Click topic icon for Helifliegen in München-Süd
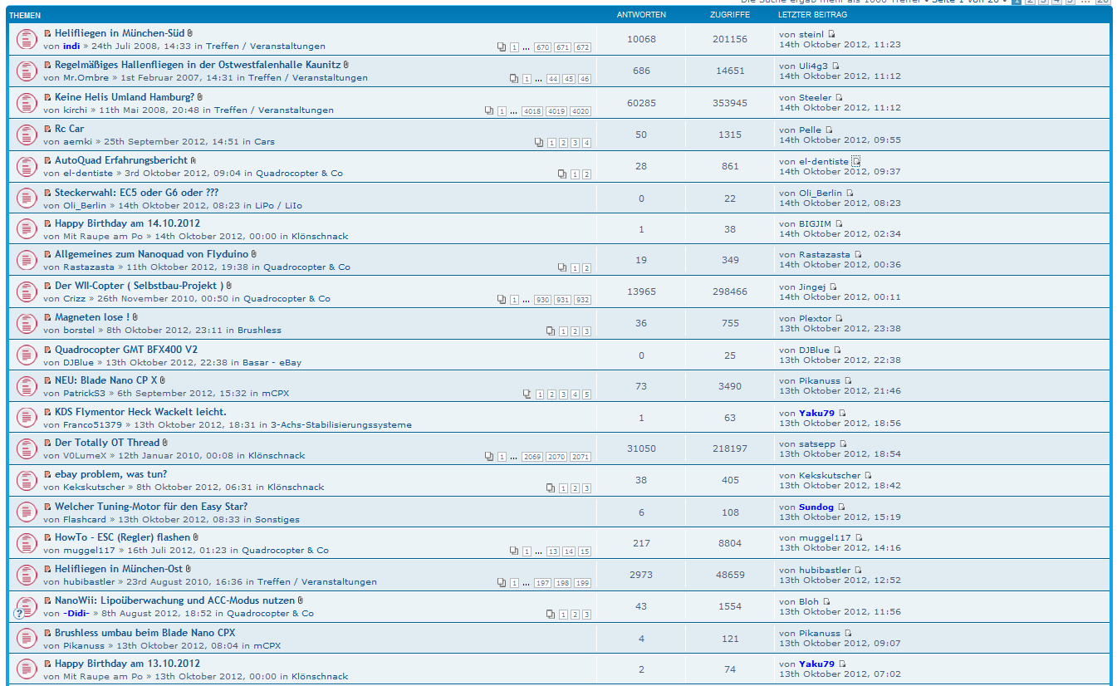The width and height of the screenshot is (1117, 686). [26, 39]
